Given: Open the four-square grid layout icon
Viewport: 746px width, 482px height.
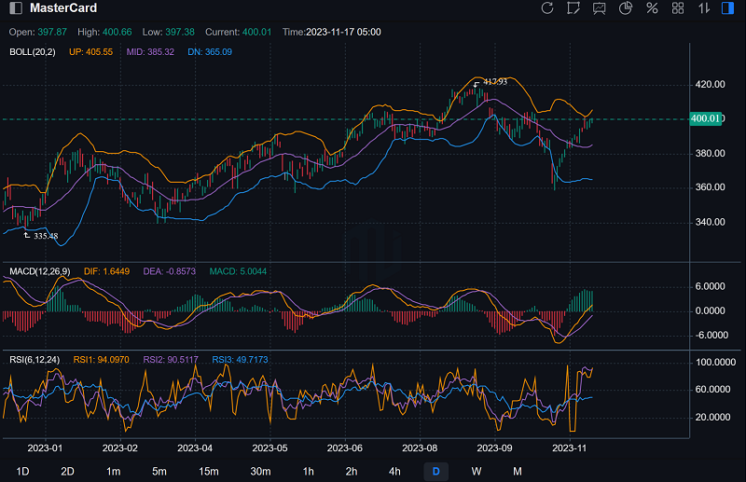Looking at the screenshot, I should (x=678, y=8).
